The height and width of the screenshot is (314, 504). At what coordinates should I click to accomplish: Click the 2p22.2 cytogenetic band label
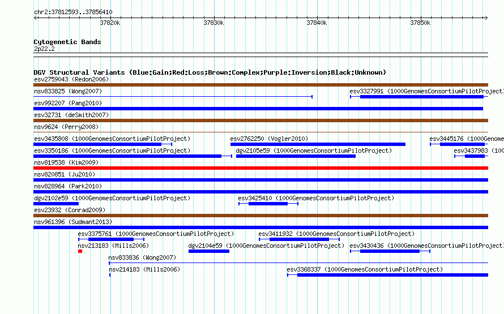click(44, 49)
